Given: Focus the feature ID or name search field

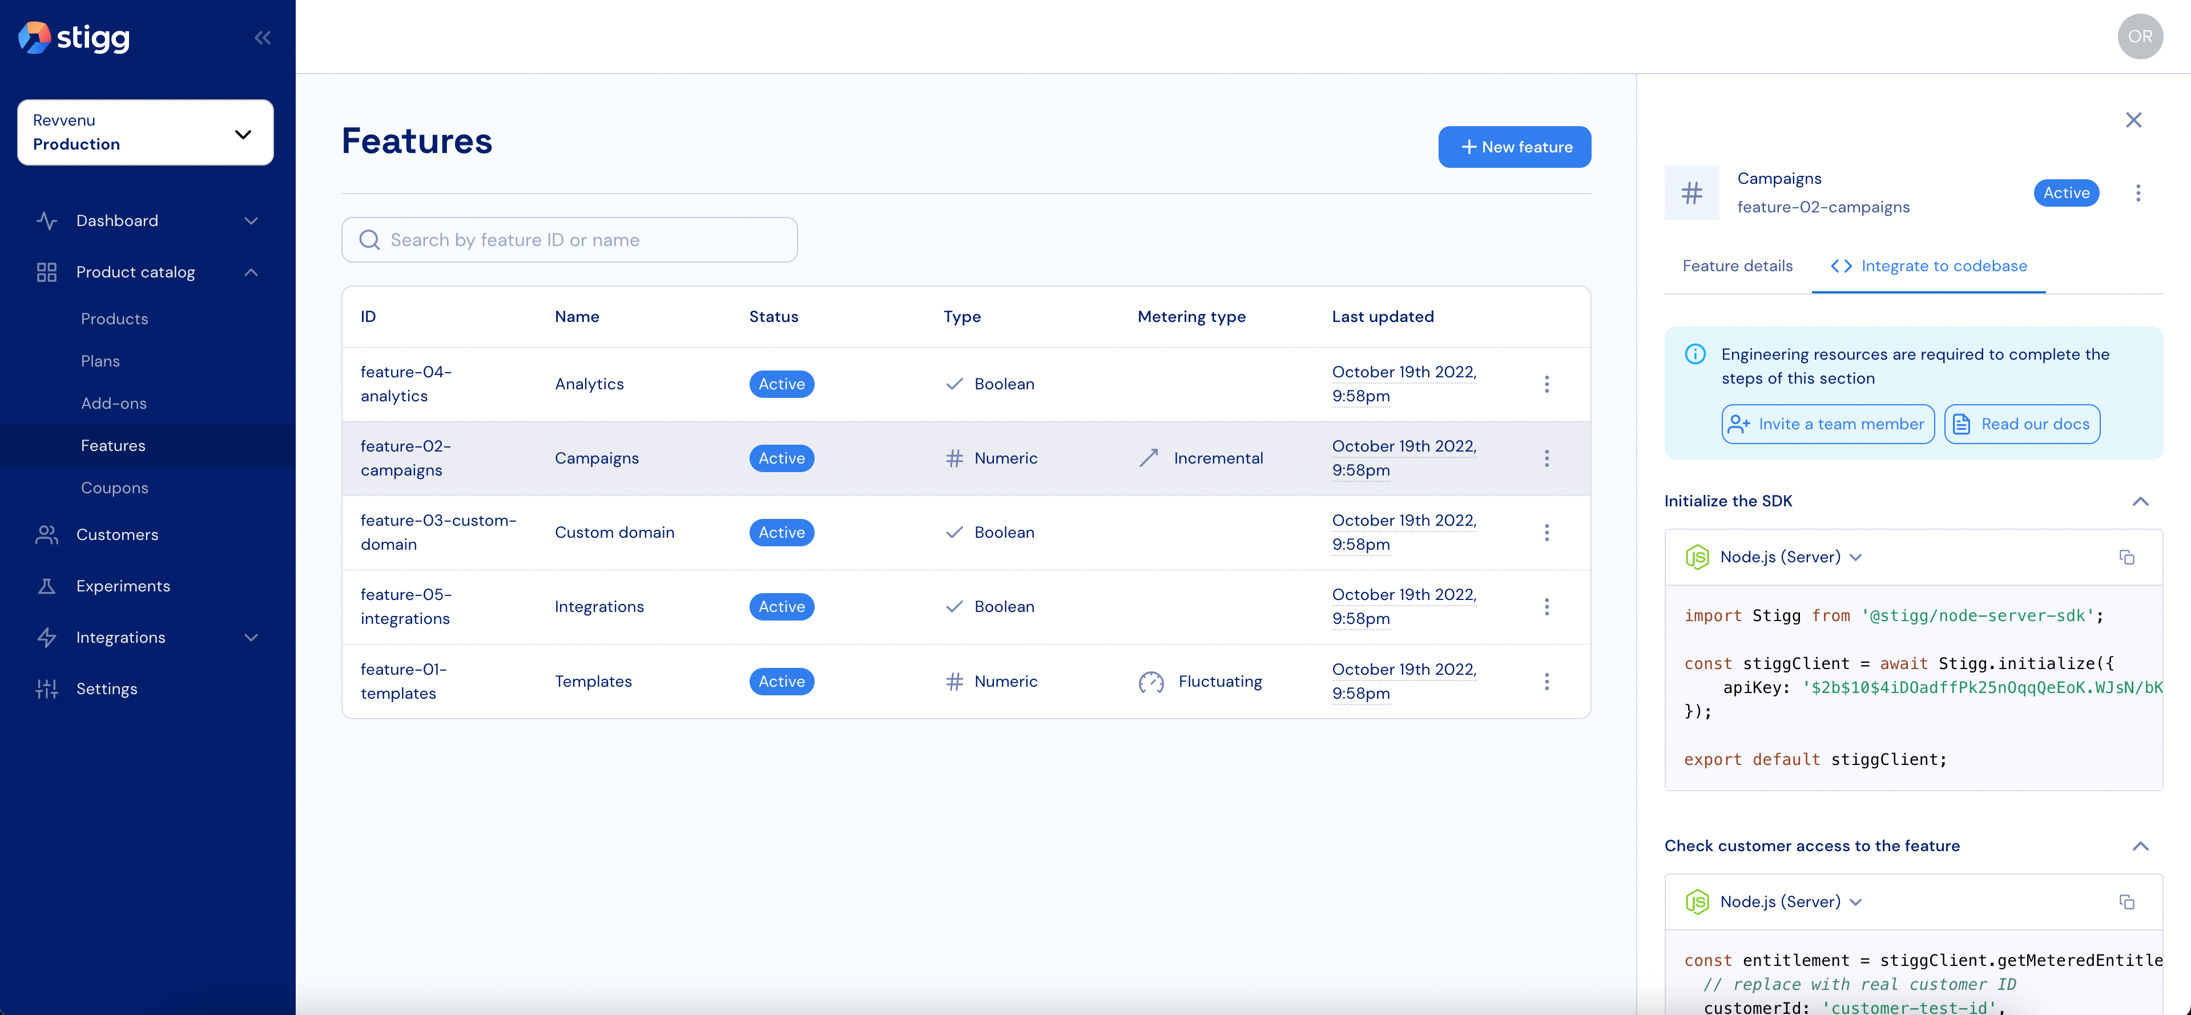Looking at the screenshot, I should [570, 240].
